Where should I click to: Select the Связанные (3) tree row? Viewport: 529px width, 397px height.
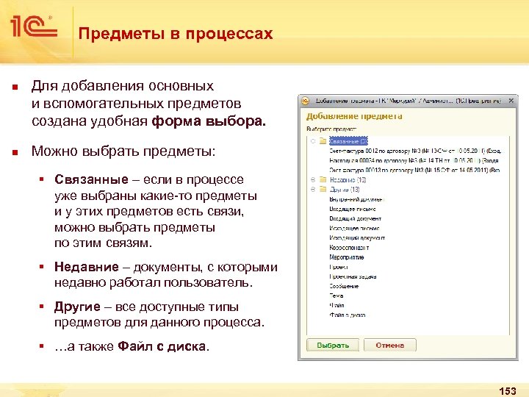click(348, 141)
